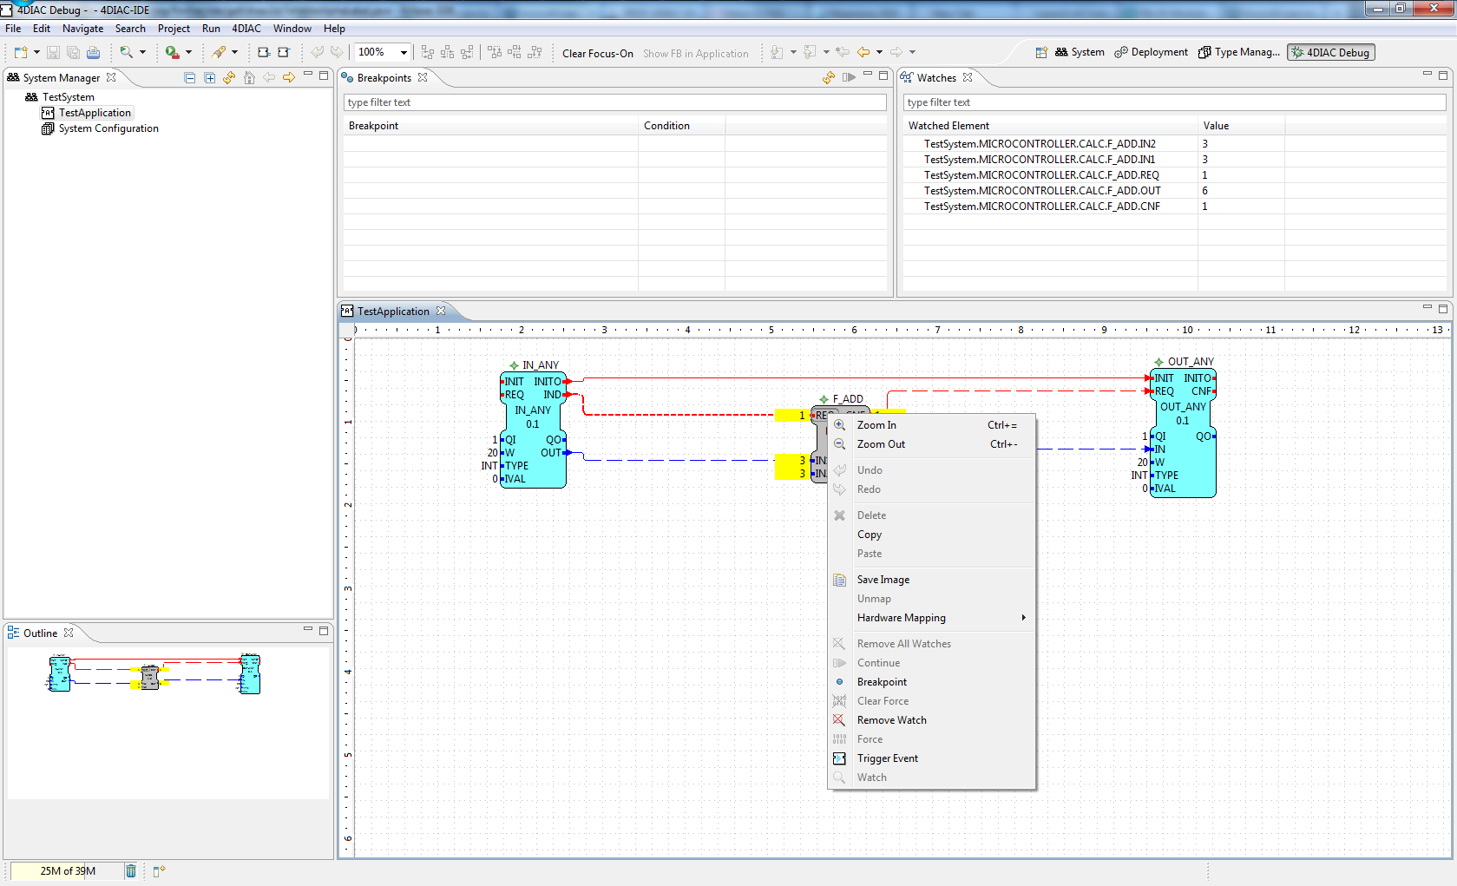Open the zoom percentage dropdown
This screenshot has width=1457, height=886.
(404, 53)
